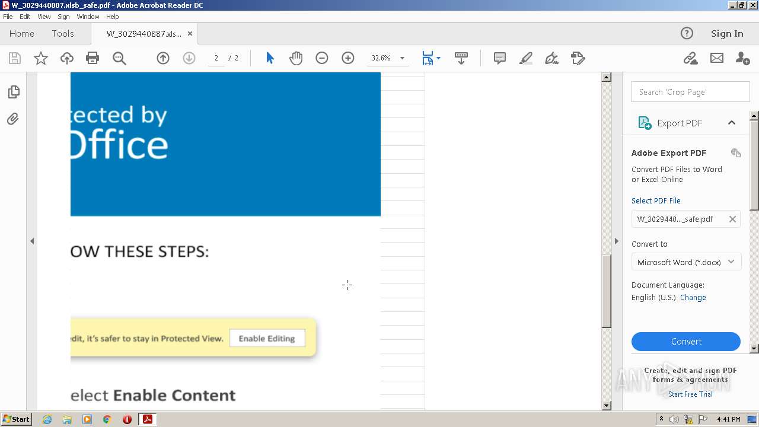759x427 pixels.
Task: Zoom in with the plus icon
Action: [348, 58]
